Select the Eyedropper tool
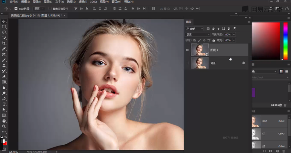 [x=4, y=49]
